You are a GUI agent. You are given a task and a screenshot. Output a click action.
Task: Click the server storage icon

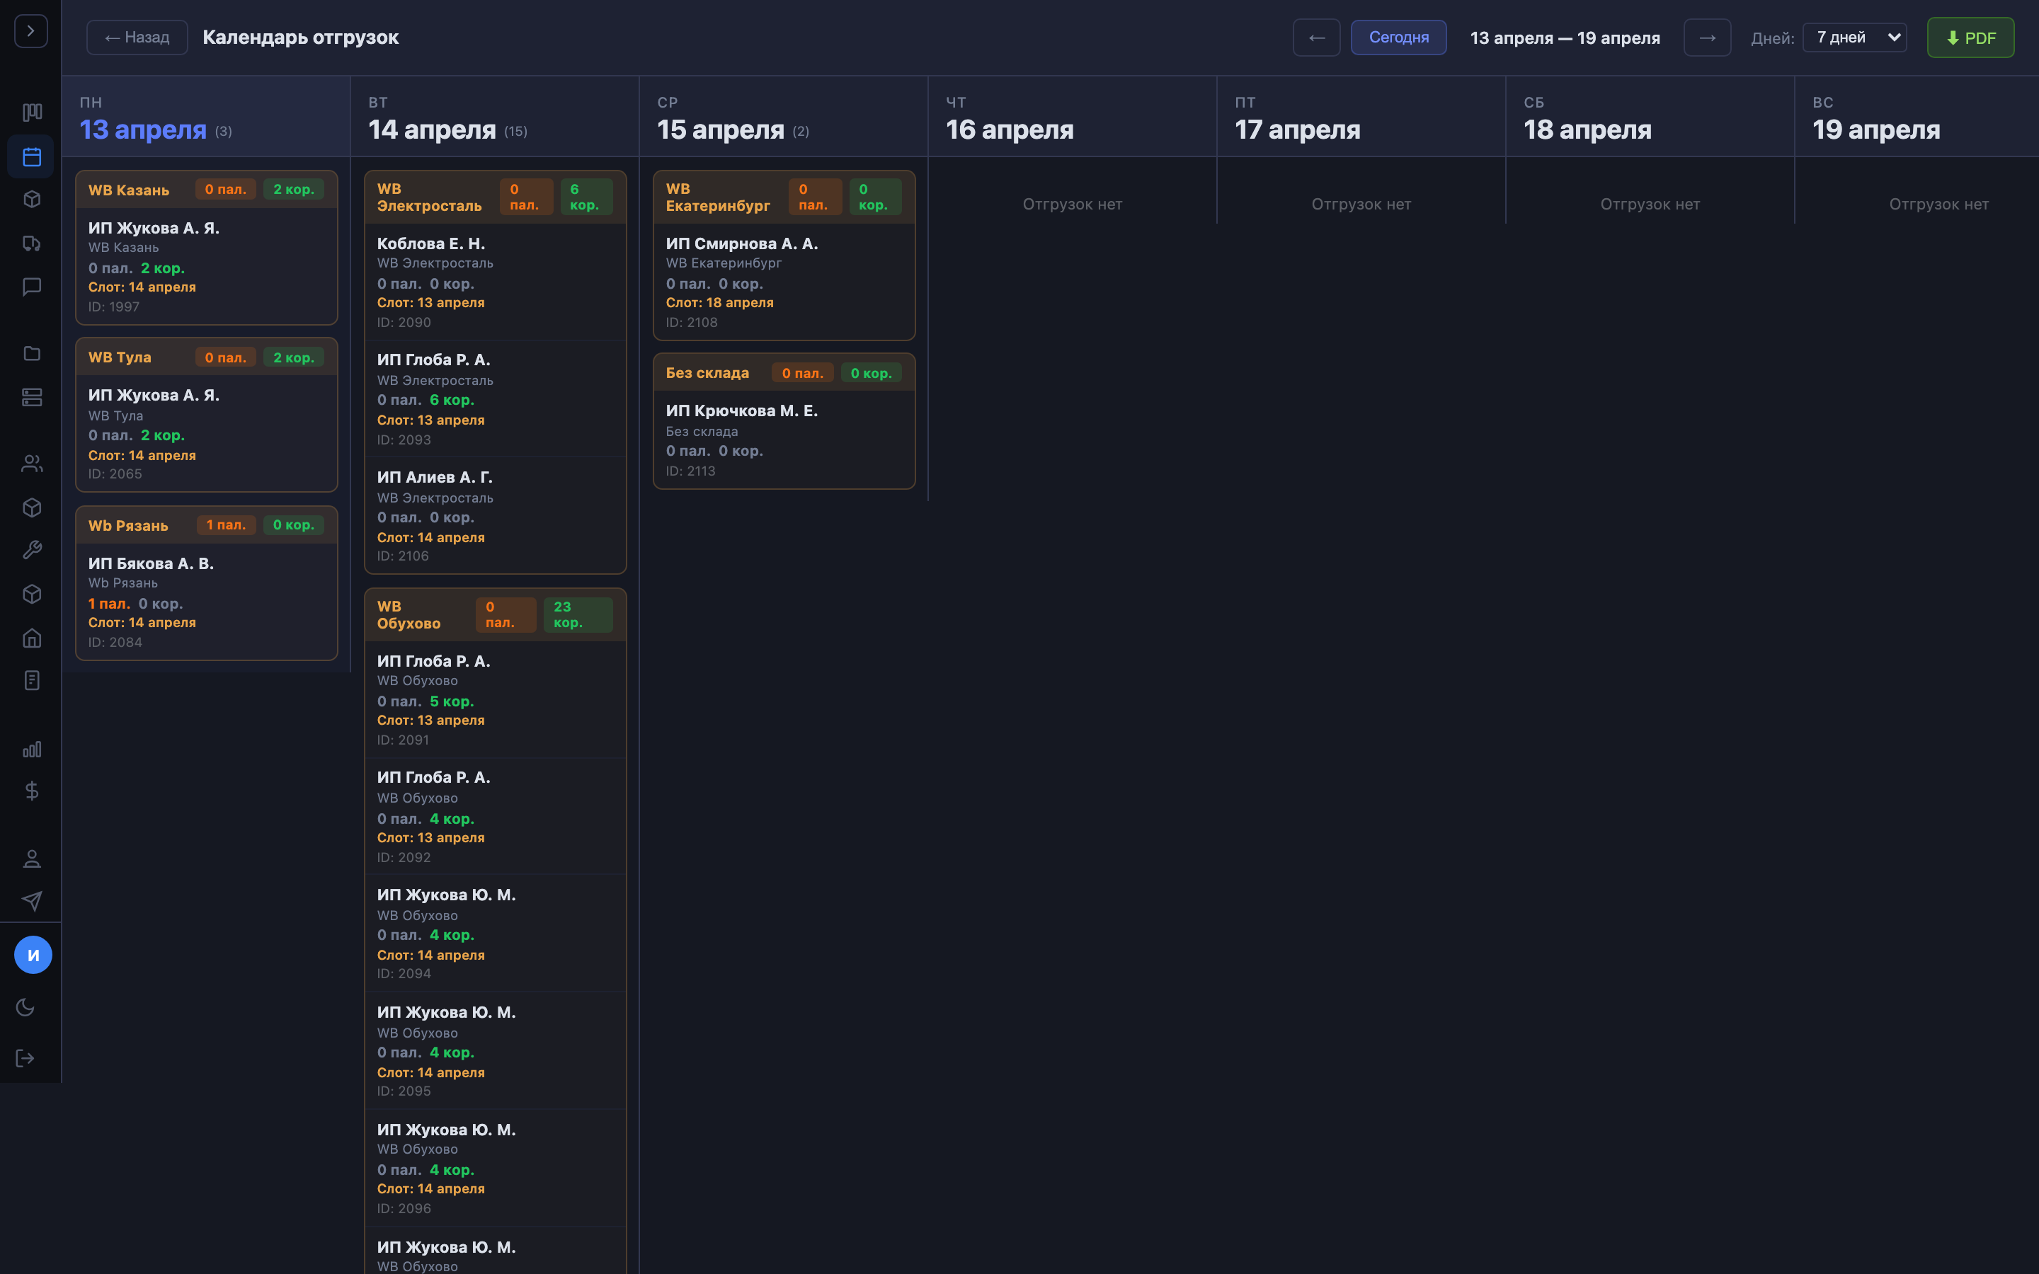tap(32, 397)
